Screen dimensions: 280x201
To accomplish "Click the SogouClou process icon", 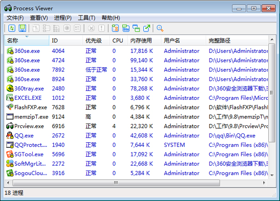I will [10, 173].
